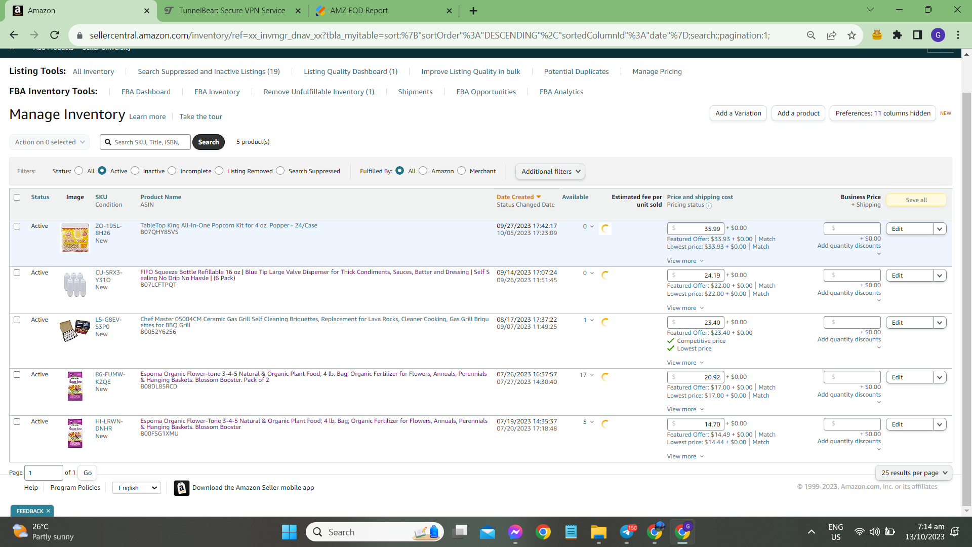Show hidden system tray icons

(x=812, y=532)
